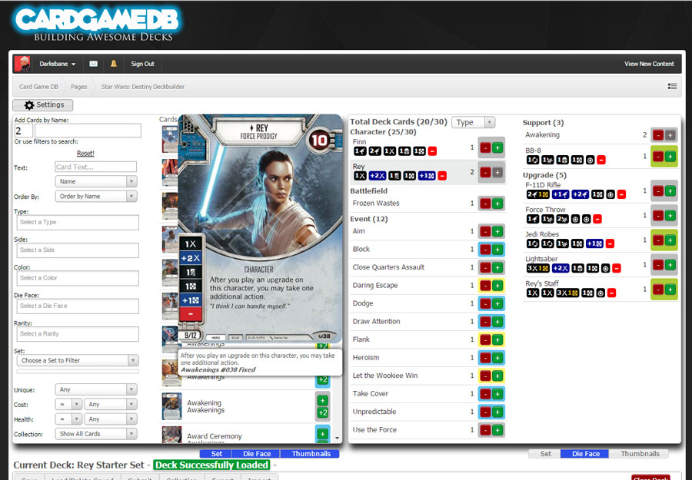Add another Daring Escape with its plus button
The width and height of the screenshot is (692, 480).
pyautogui.click(x=497, y=286)
